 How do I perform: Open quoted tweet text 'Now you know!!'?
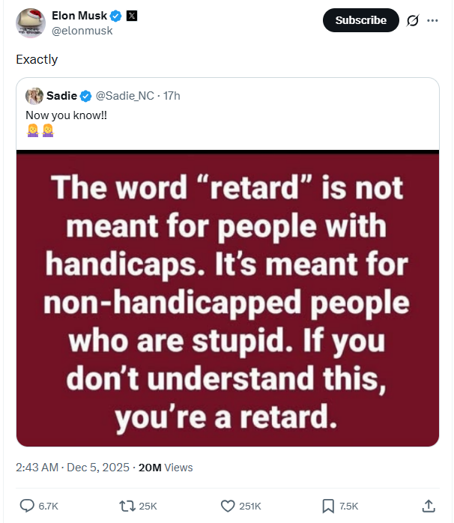click(66, 115)
